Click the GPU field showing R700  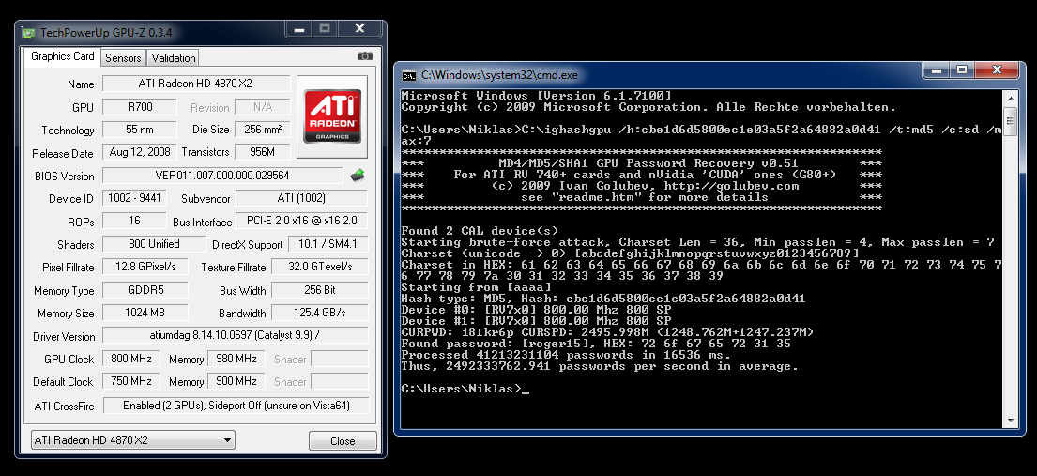click(139, 107)
